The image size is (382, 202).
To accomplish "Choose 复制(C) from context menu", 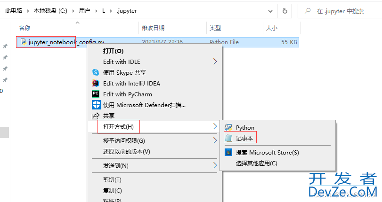I will click(x=112, y=191).
